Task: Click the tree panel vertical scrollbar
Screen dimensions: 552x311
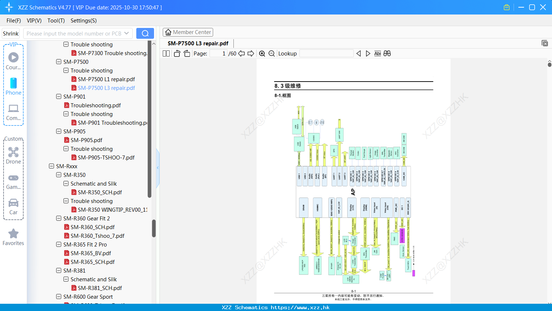Action: (153, 228)
